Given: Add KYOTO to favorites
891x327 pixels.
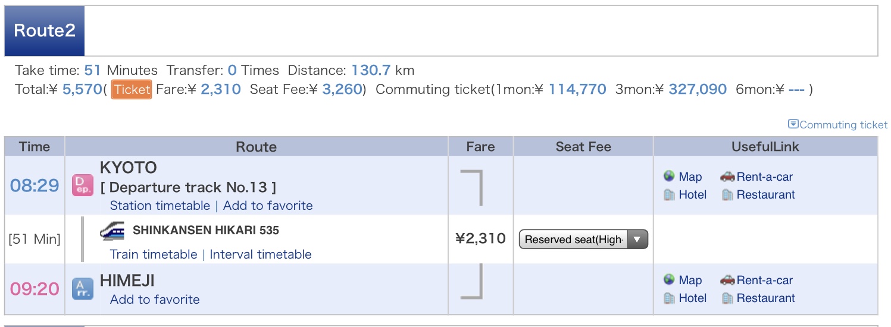Looking at the screenshot, I should click(x=268, y=206).
